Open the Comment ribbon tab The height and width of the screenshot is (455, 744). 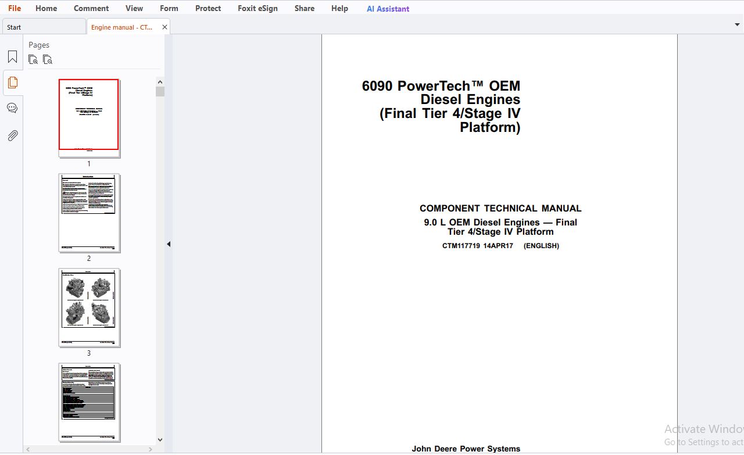click(91, 8)
